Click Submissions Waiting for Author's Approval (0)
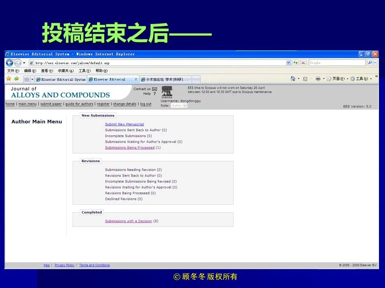This screenshot has height=288, width=385. coord(144,142)
